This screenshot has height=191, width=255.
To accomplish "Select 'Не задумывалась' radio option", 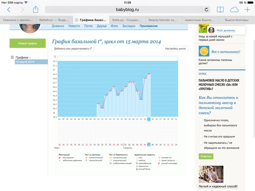I will (201, 142).
